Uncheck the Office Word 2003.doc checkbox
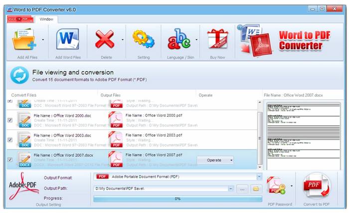The height and width of the screenshot is (213, 349). click(x=10, y=140)
